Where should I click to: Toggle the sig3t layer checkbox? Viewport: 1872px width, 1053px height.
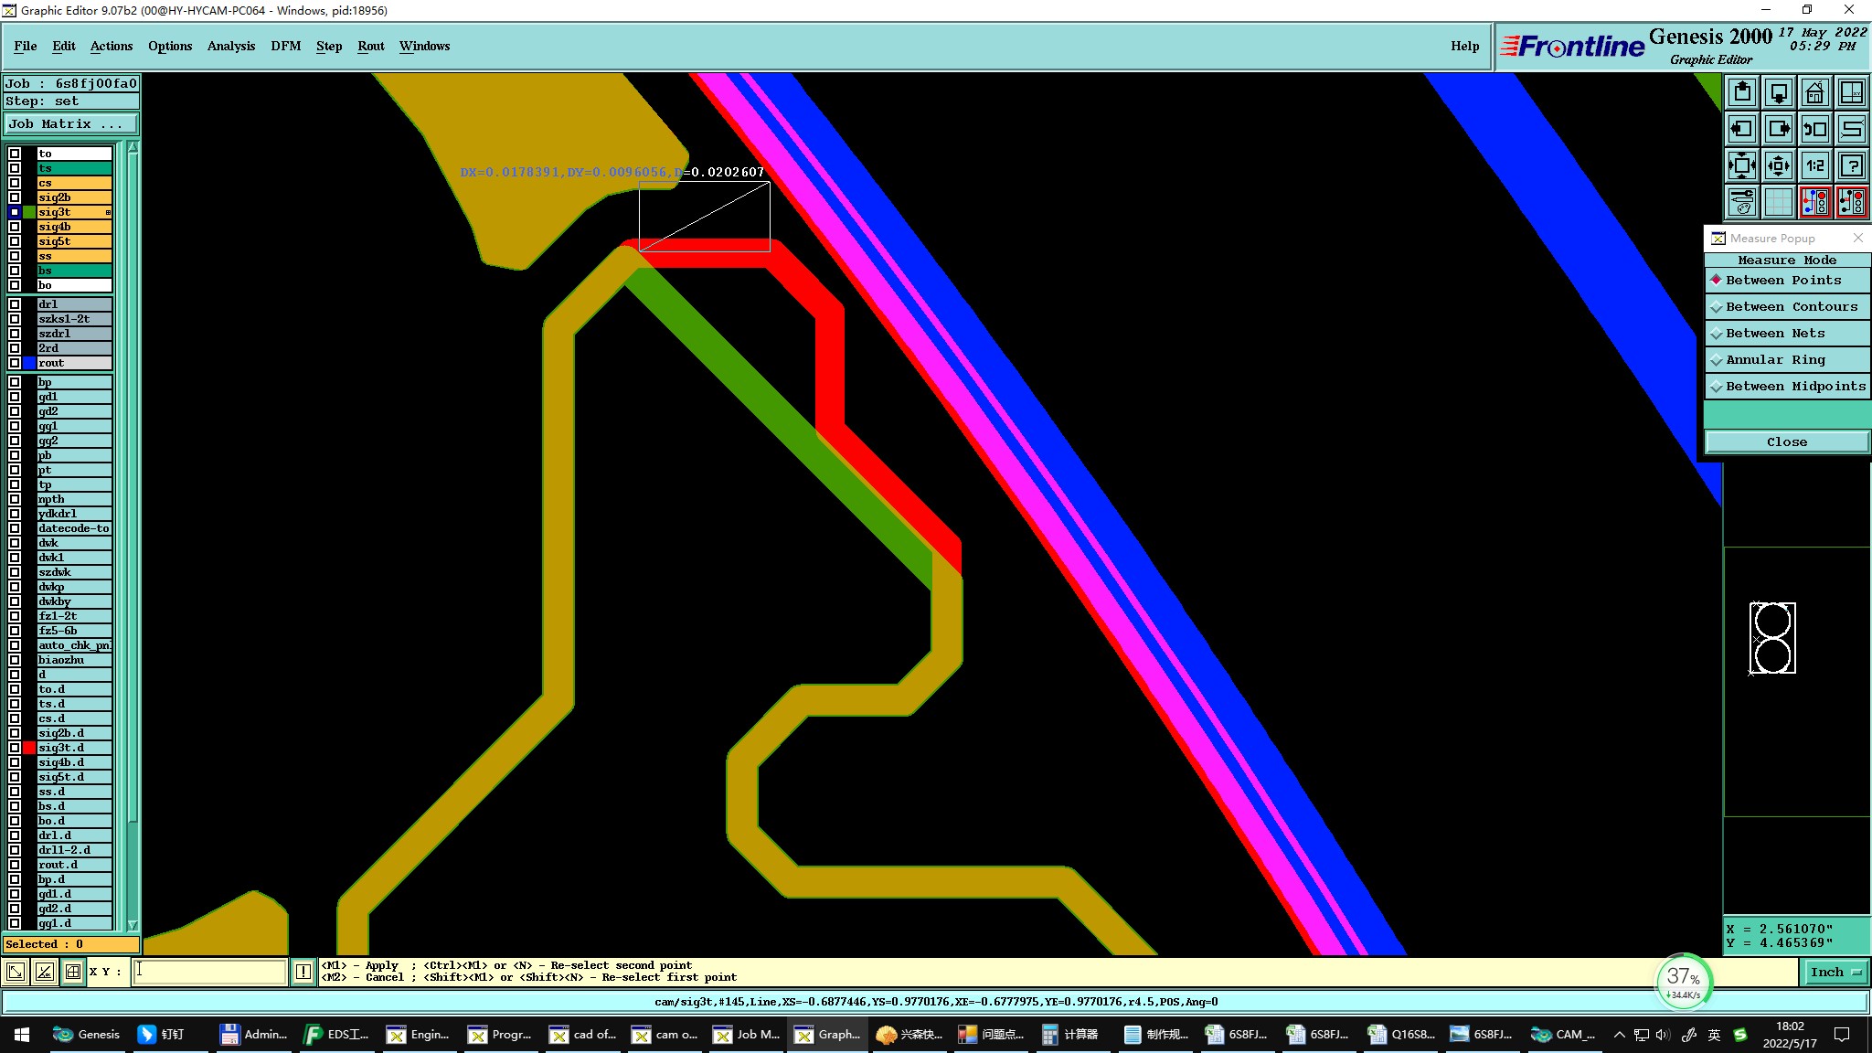pyautogui.click(x=15, y=212)
